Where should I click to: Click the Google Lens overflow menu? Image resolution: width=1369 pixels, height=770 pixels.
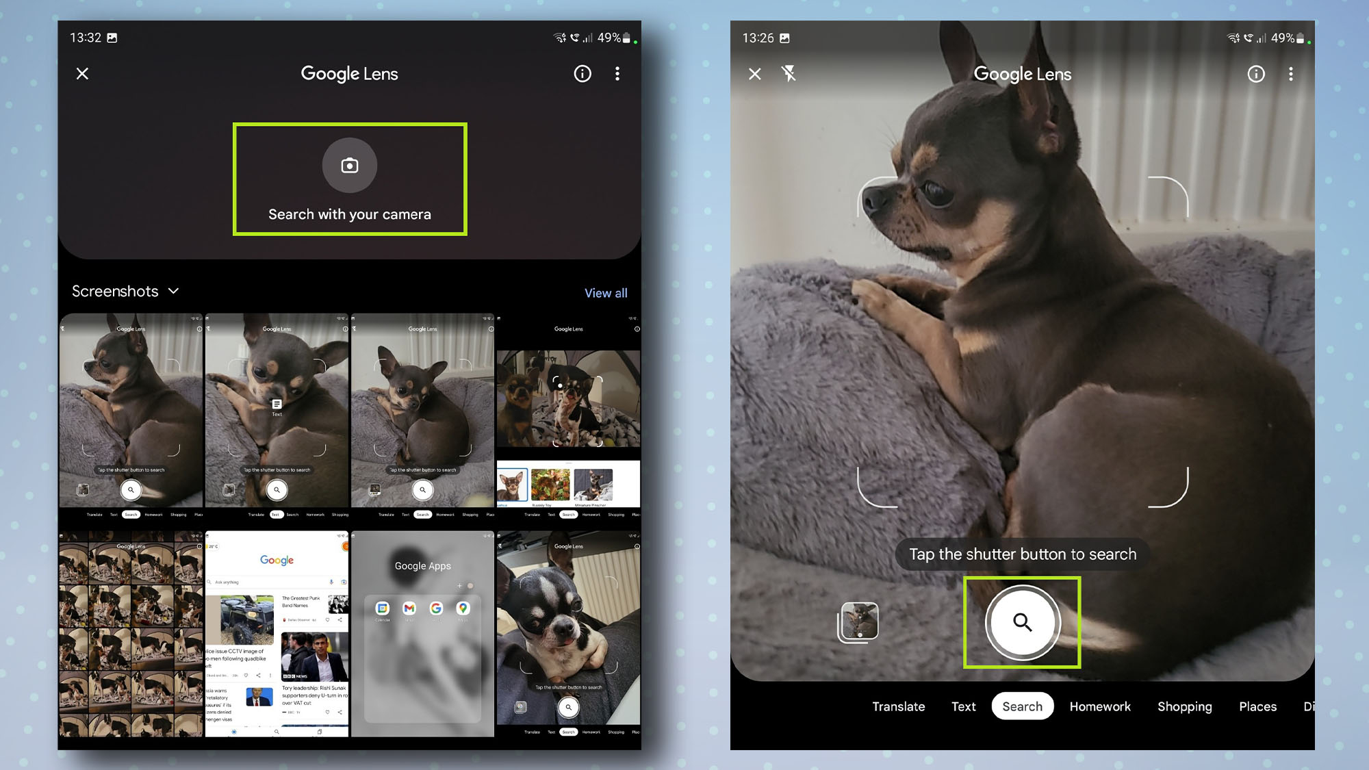(617, 73)
